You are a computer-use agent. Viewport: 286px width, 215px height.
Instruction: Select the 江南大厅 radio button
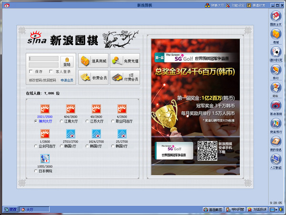point(62,121)
